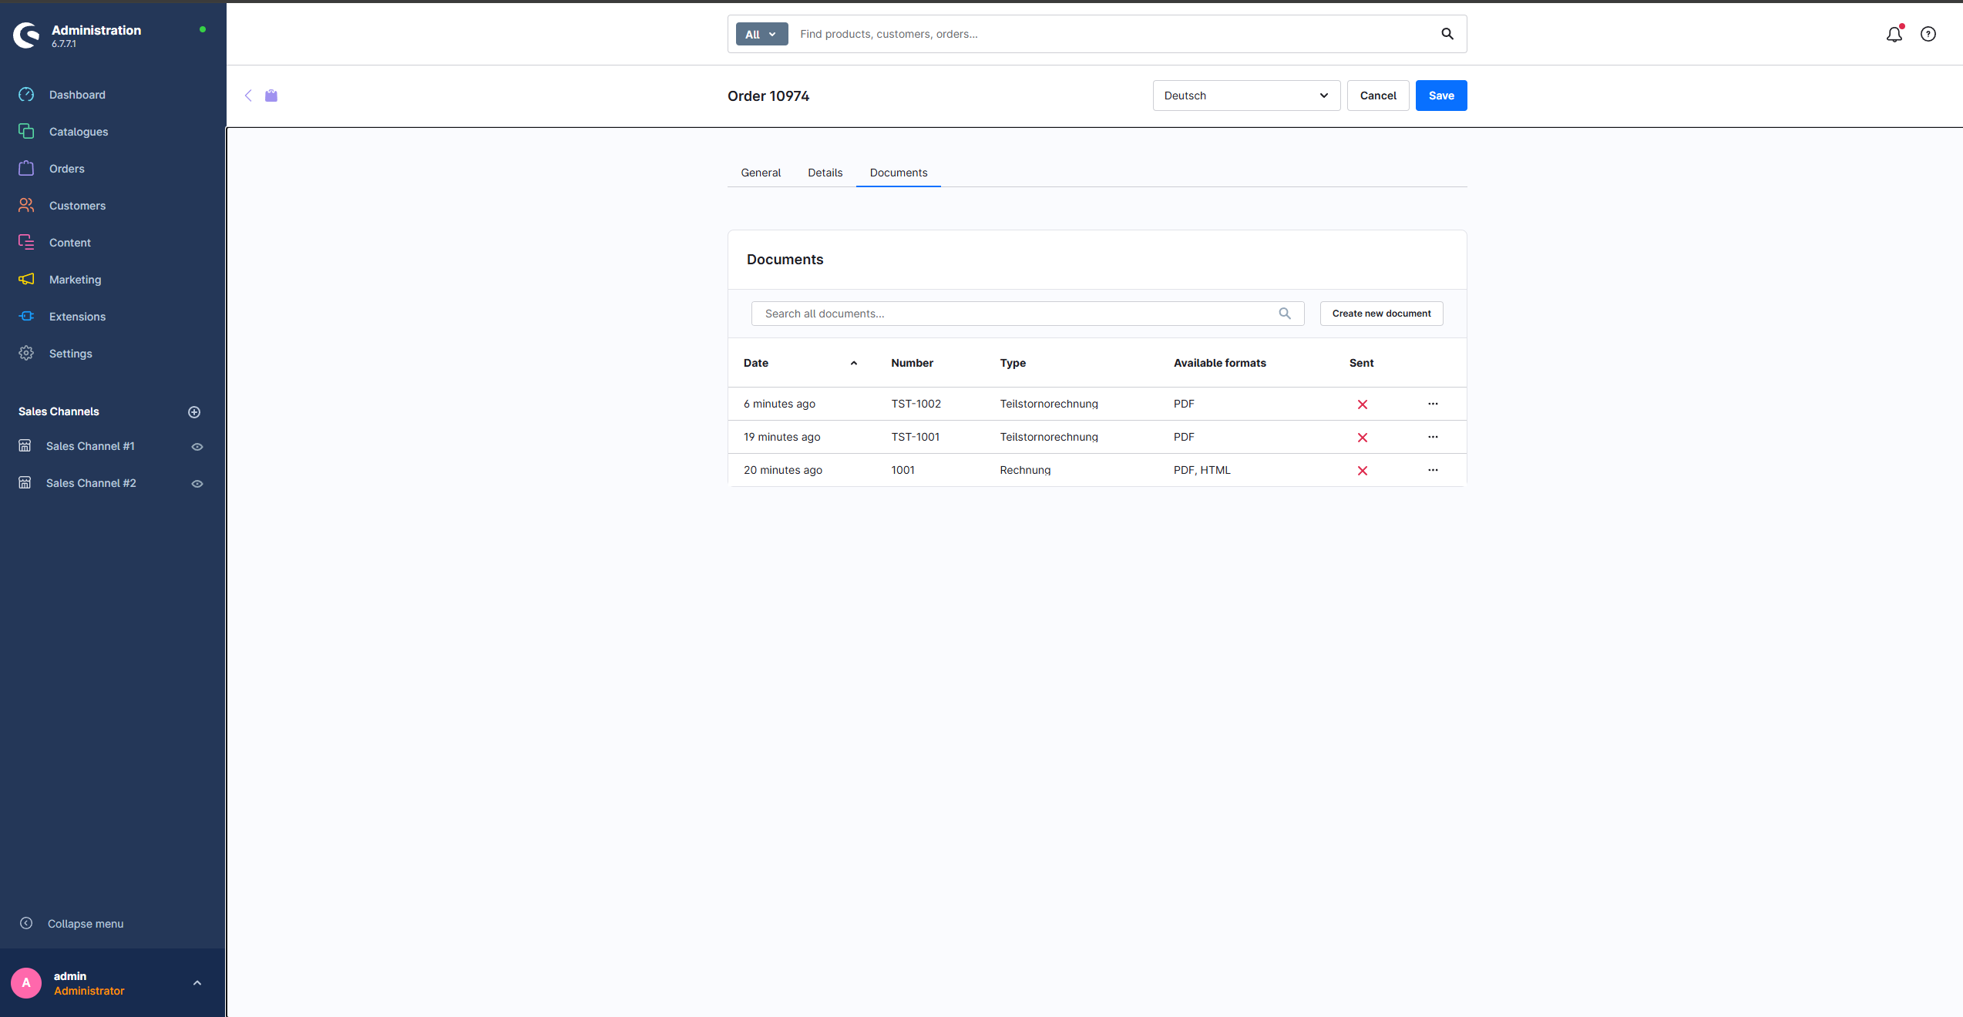Collapse the sidebar menu
Viewport: 1963px width, 1017px height.
pos(85,924)
